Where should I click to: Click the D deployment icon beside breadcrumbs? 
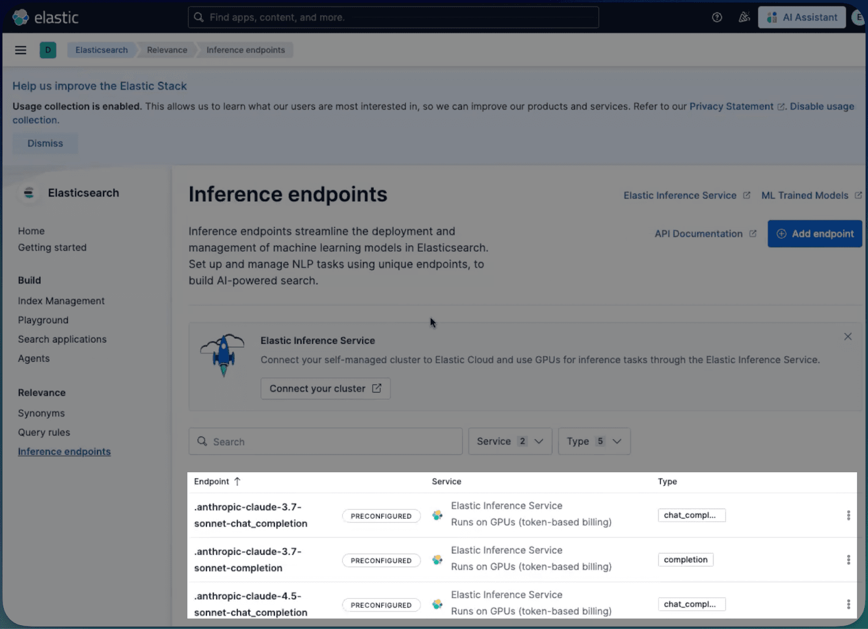tap(48, 50)
